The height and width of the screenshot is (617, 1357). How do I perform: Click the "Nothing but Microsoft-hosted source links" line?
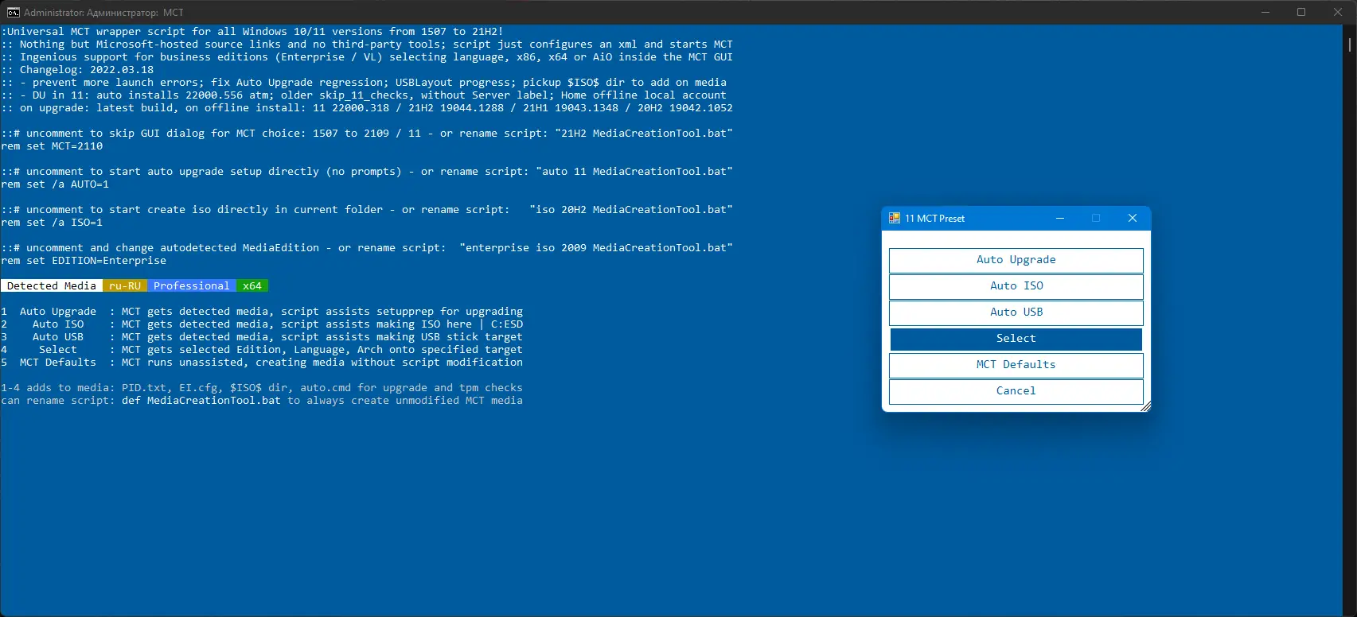click(367, 45)
